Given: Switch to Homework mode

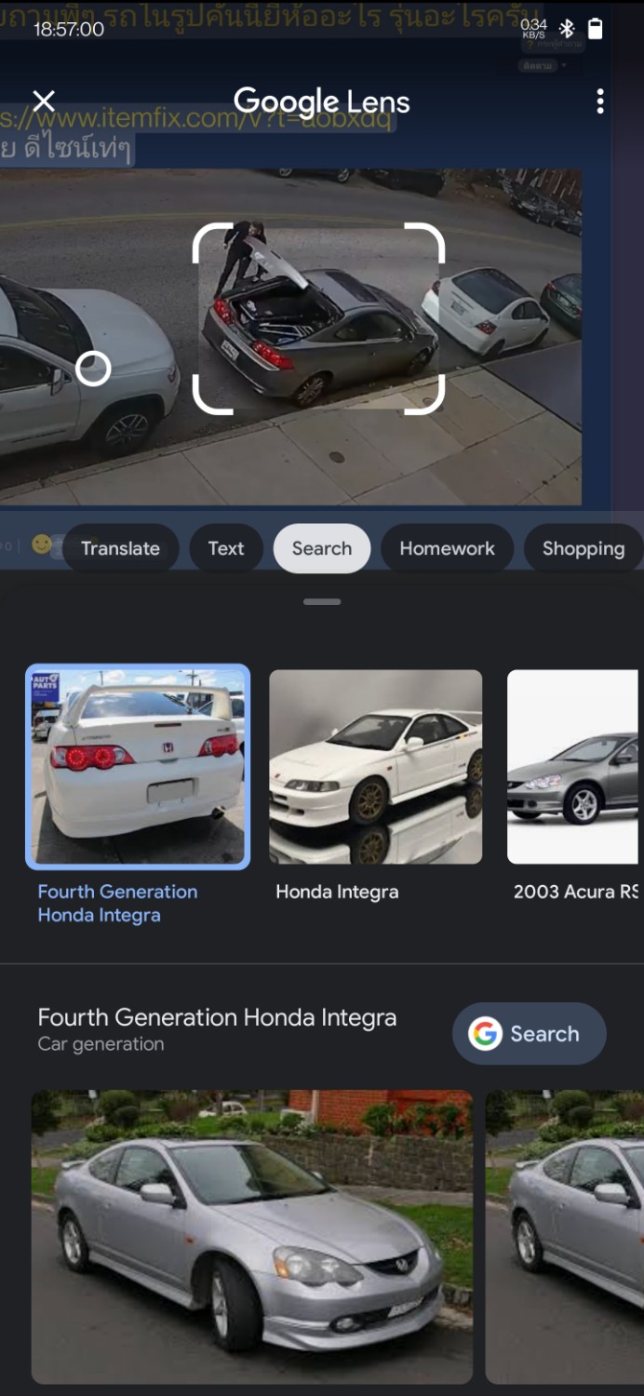Looking at the screenshot, I should (448, 548).
